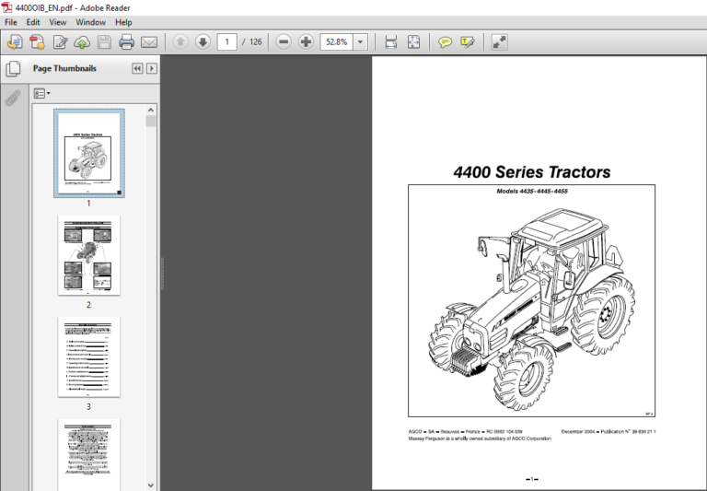Screen dimensions: 707x491
Task: Collapse the navigation pane arrows
Action: [137, 68]
